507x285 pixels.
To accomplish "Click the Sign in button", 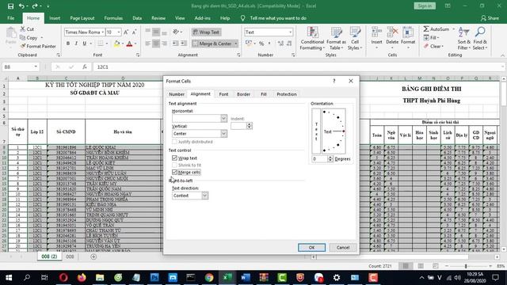I will pos(425,6).
